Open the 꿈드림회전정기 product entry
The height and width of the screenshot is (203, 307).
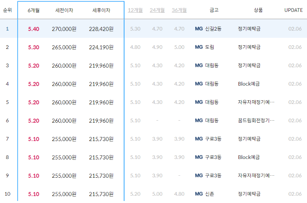point(256,121)
